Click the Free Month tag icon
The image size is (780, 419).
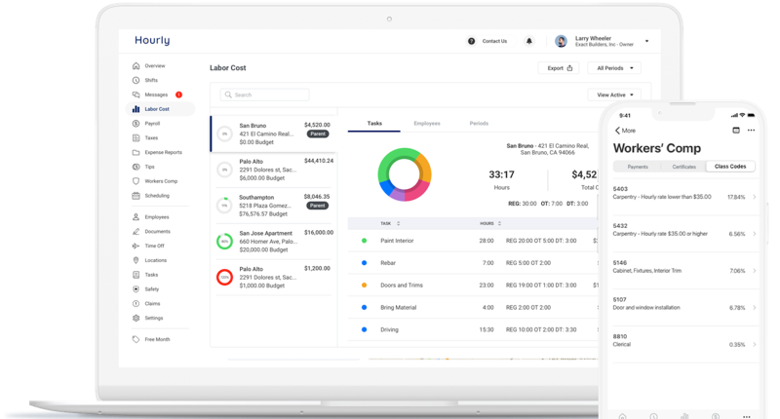pyautogui.click(x=136, y=339)
